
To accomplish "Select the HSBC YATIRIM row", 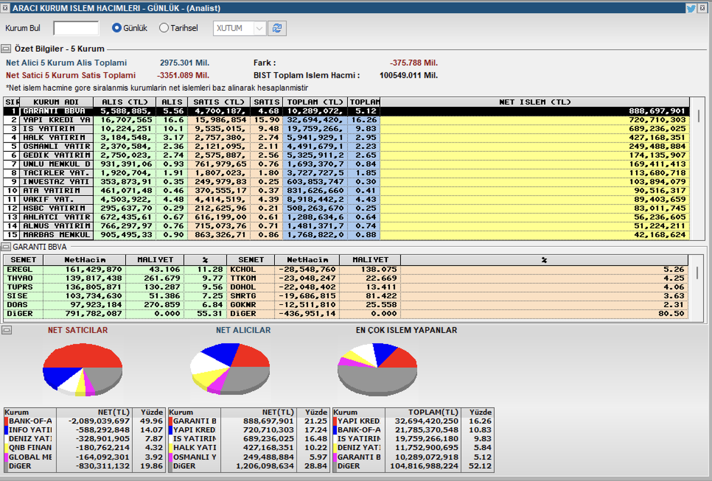I will tap(347, 208).
